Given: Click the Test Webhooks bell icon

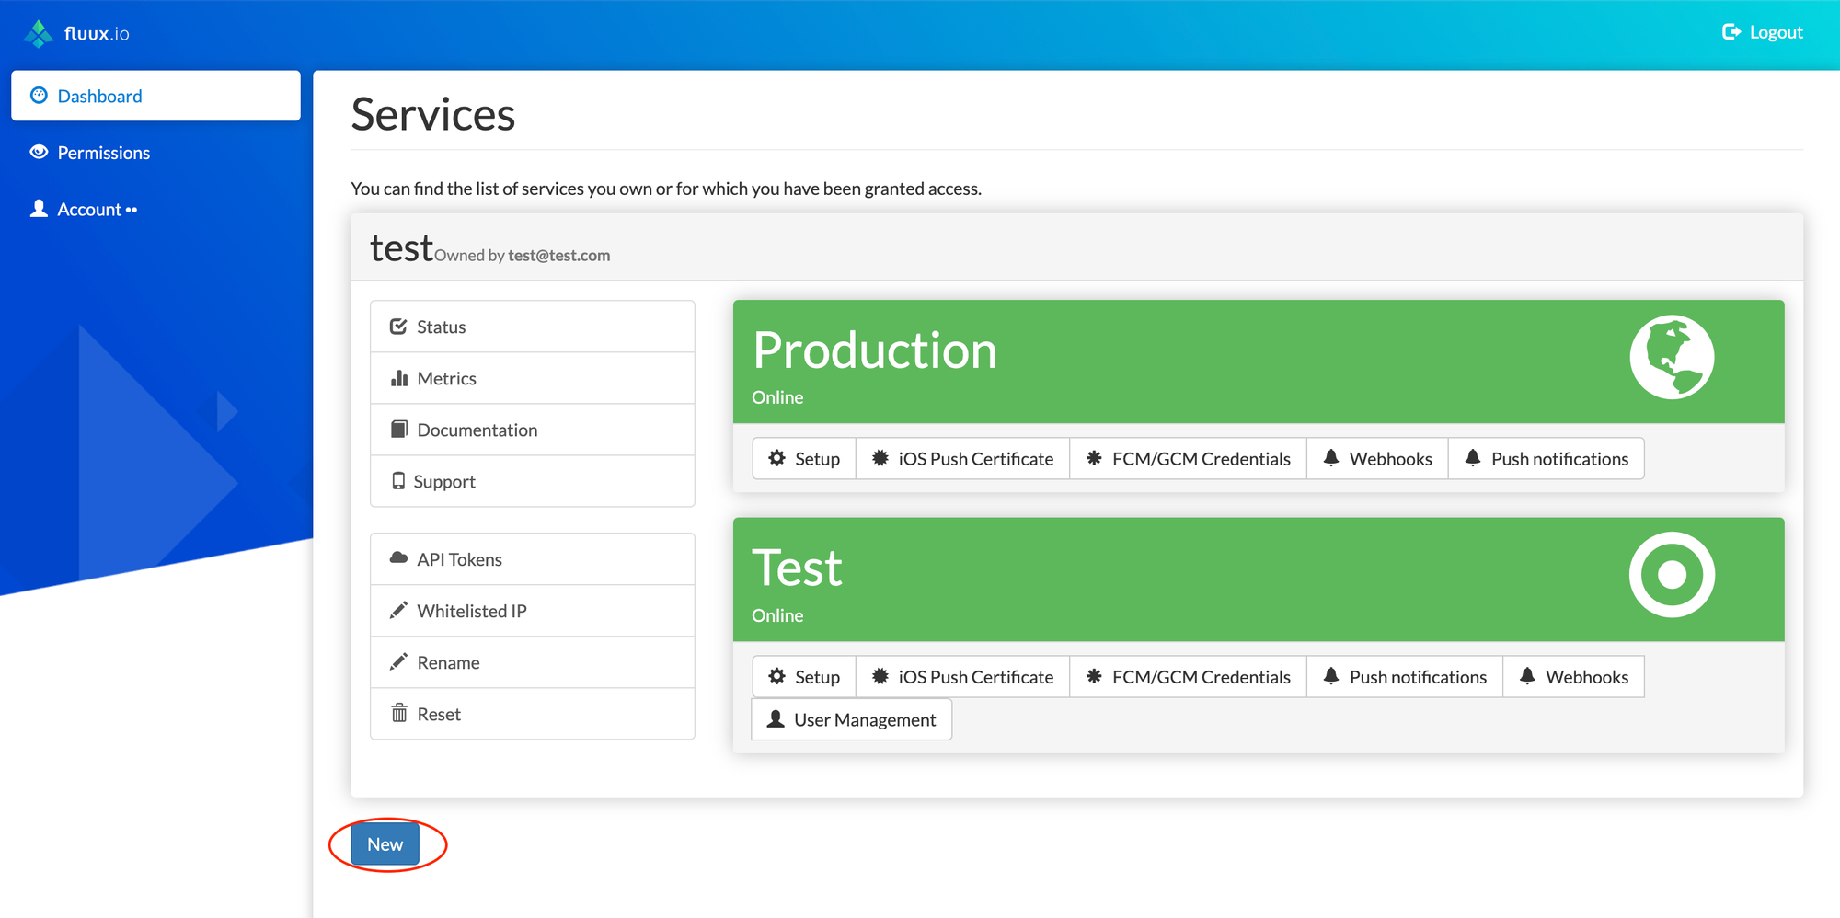Looking at the screenshot, I should (x=1527, y=675).
